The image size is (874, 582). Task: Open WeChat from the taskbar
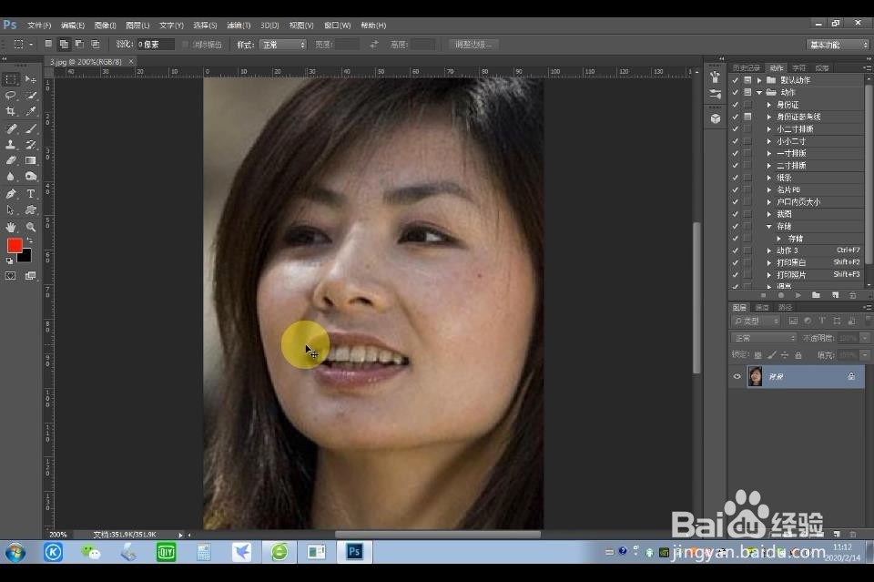click(91, 552)
